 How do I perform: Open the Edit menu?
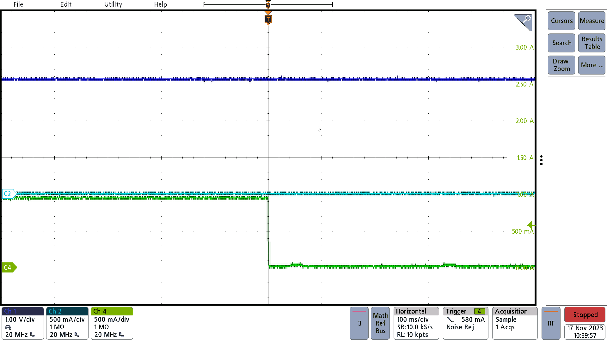tap(66, 4)
